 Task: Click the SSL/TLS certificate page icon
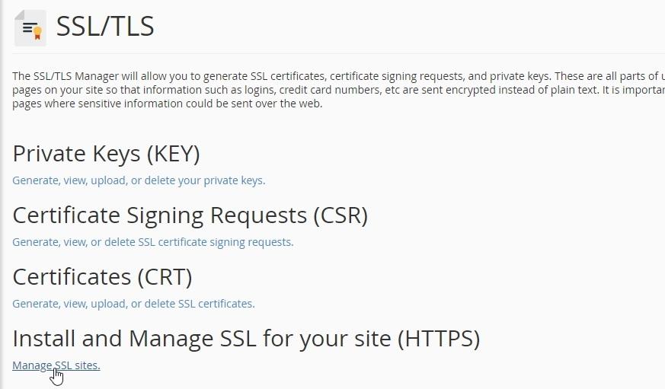point(30,28)
